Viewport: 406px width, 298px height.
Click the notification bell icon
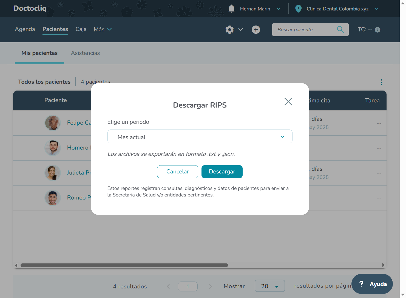pyautogui.click(x=231, y=9)
